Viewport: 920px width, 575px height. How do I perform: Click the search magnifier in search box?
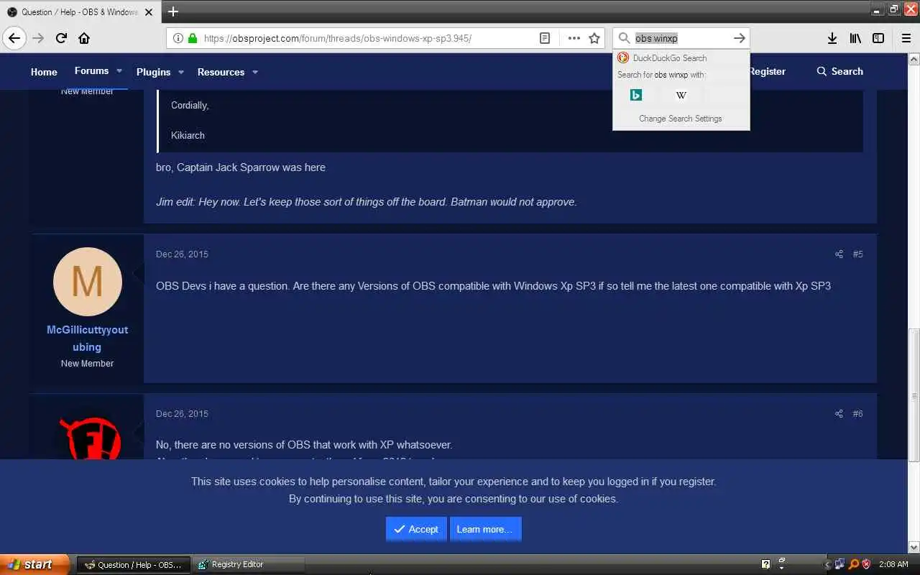(x=624, y=38)
